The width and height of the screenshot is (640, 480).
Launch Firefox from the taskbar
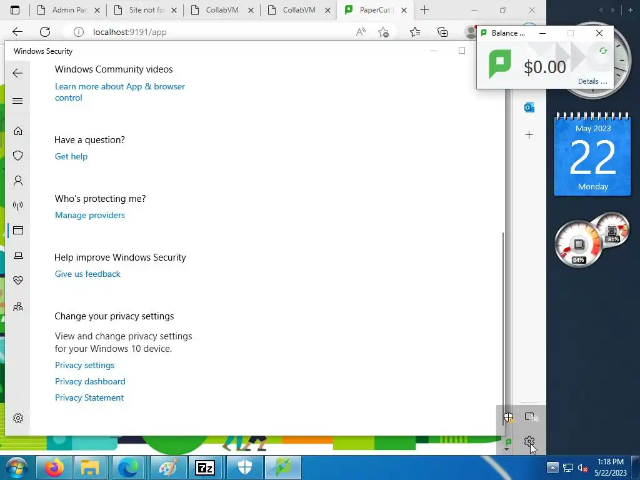tap(54, 467)
